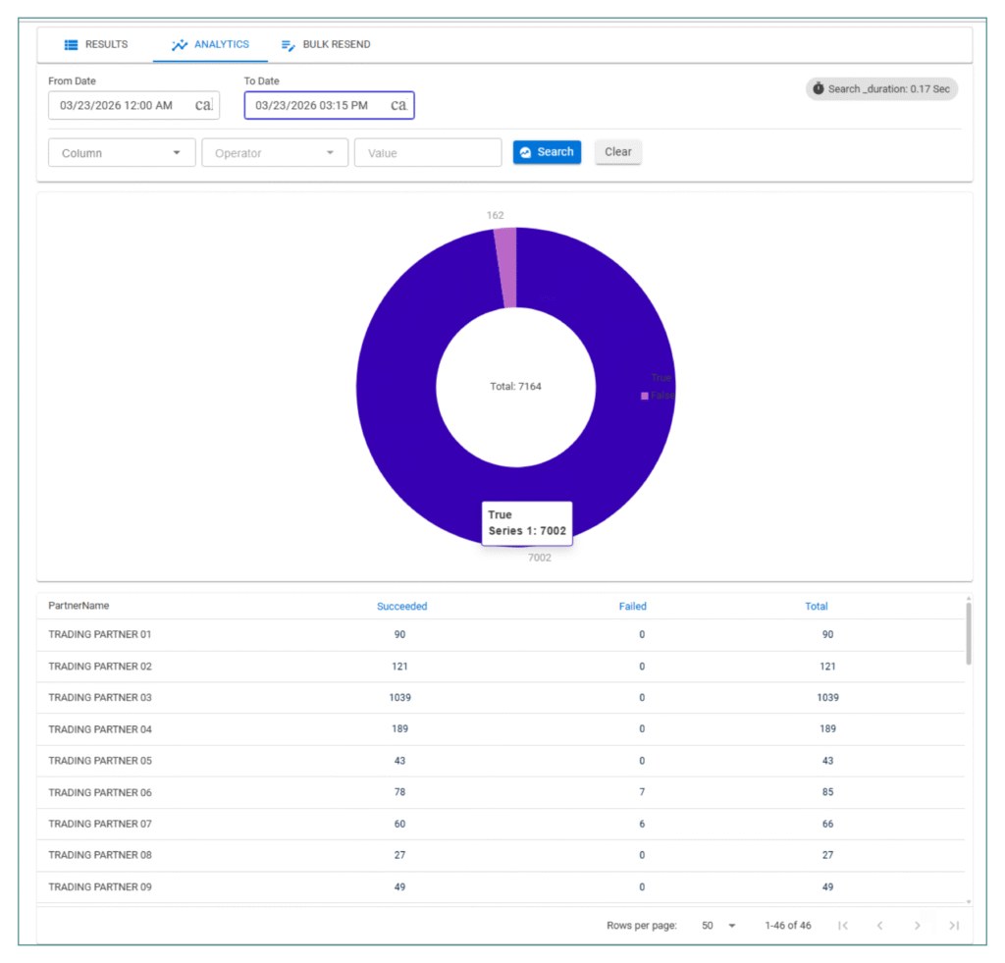This screenshot has height=963, width=1005.
Task: Open the From Date calendar picker
Action: pyautogui.click(x=204, y=105)
